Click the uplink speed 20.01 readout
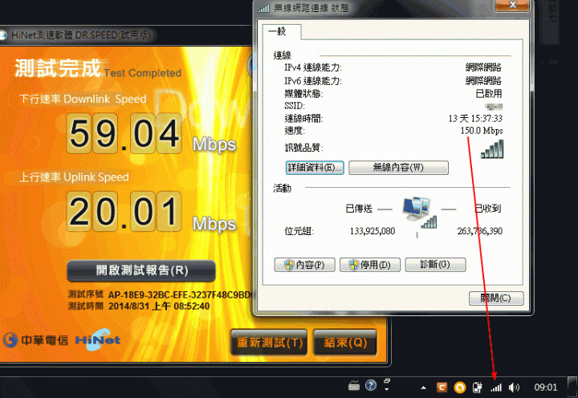 (124, 212)
